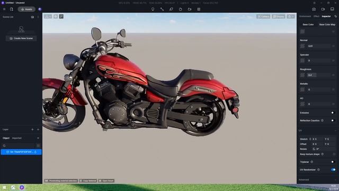339x191 pixels.
Task: Click the Rotate angle value field
Action: click(x=324, y=149)
